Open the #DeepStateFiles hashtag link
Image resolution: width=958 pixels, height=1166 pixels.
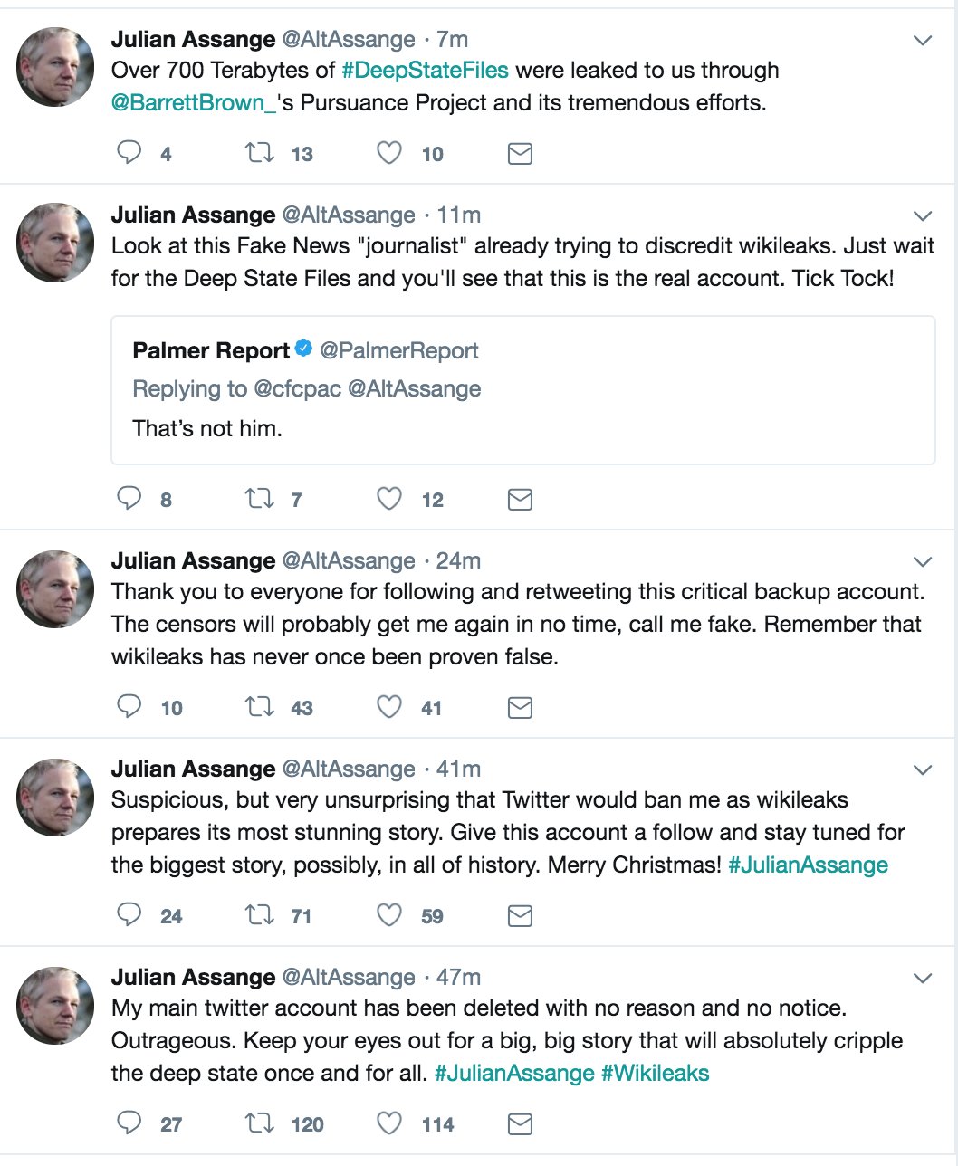click(x=425, y=71)
